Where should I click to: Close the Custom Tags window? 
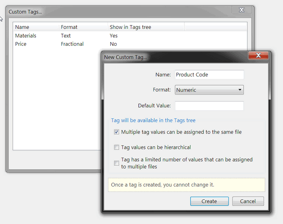pos(241,10)
